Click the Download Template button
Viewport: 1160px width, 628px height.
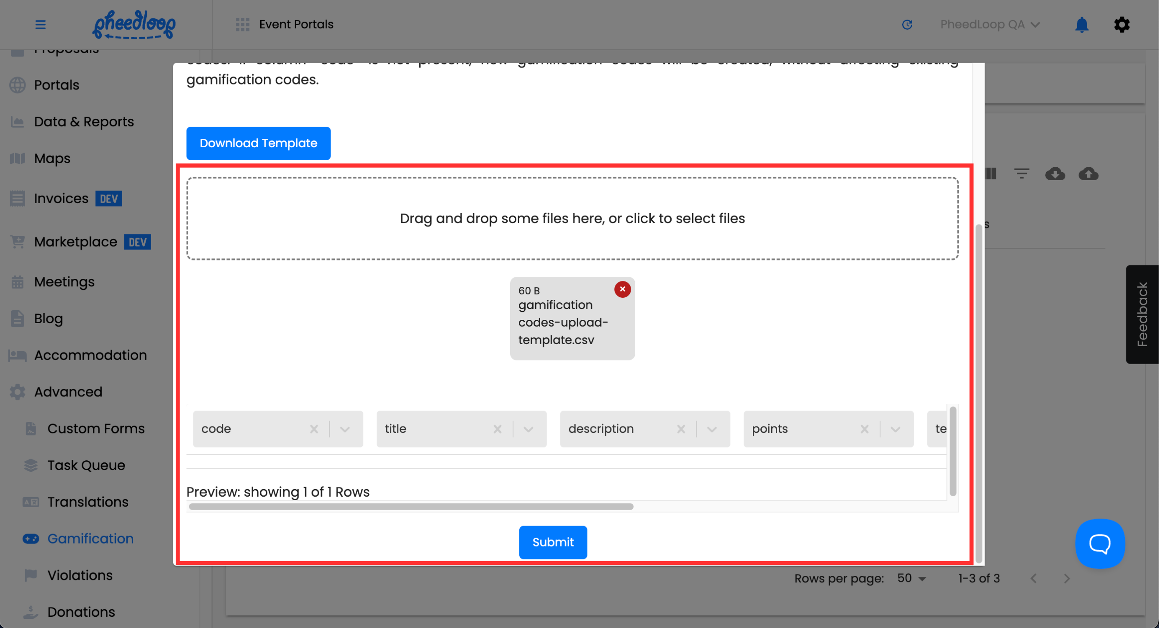pos(259,143)
